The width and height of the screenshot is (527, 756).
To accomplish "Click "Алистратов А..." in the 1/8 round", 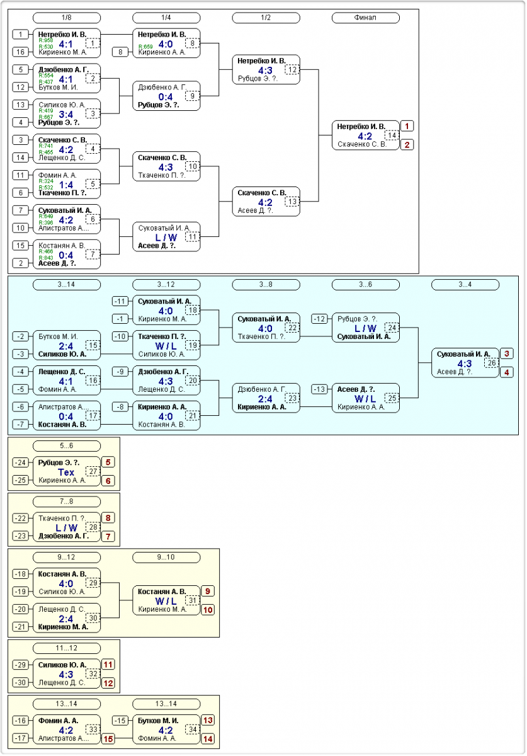I will tap(62, 228).
